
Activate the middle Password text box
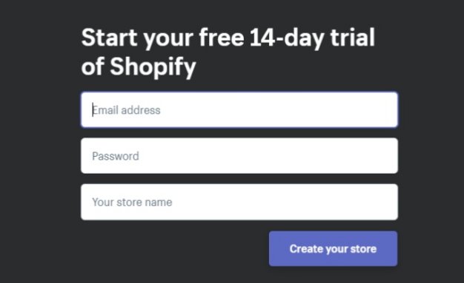tap(239, 156)
